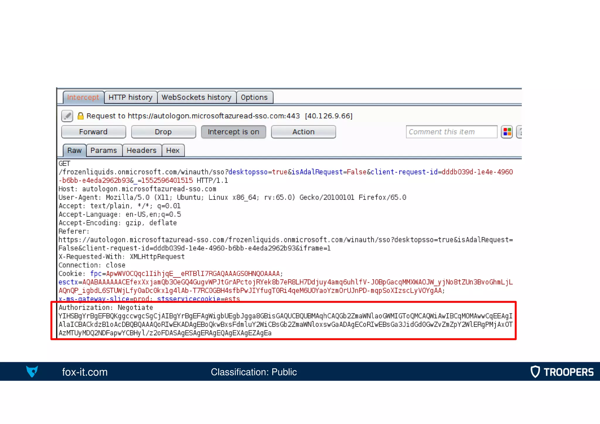Viewport: 600px width, 424px height.
Task: Click the Host header line
Action: pos(137,189)
